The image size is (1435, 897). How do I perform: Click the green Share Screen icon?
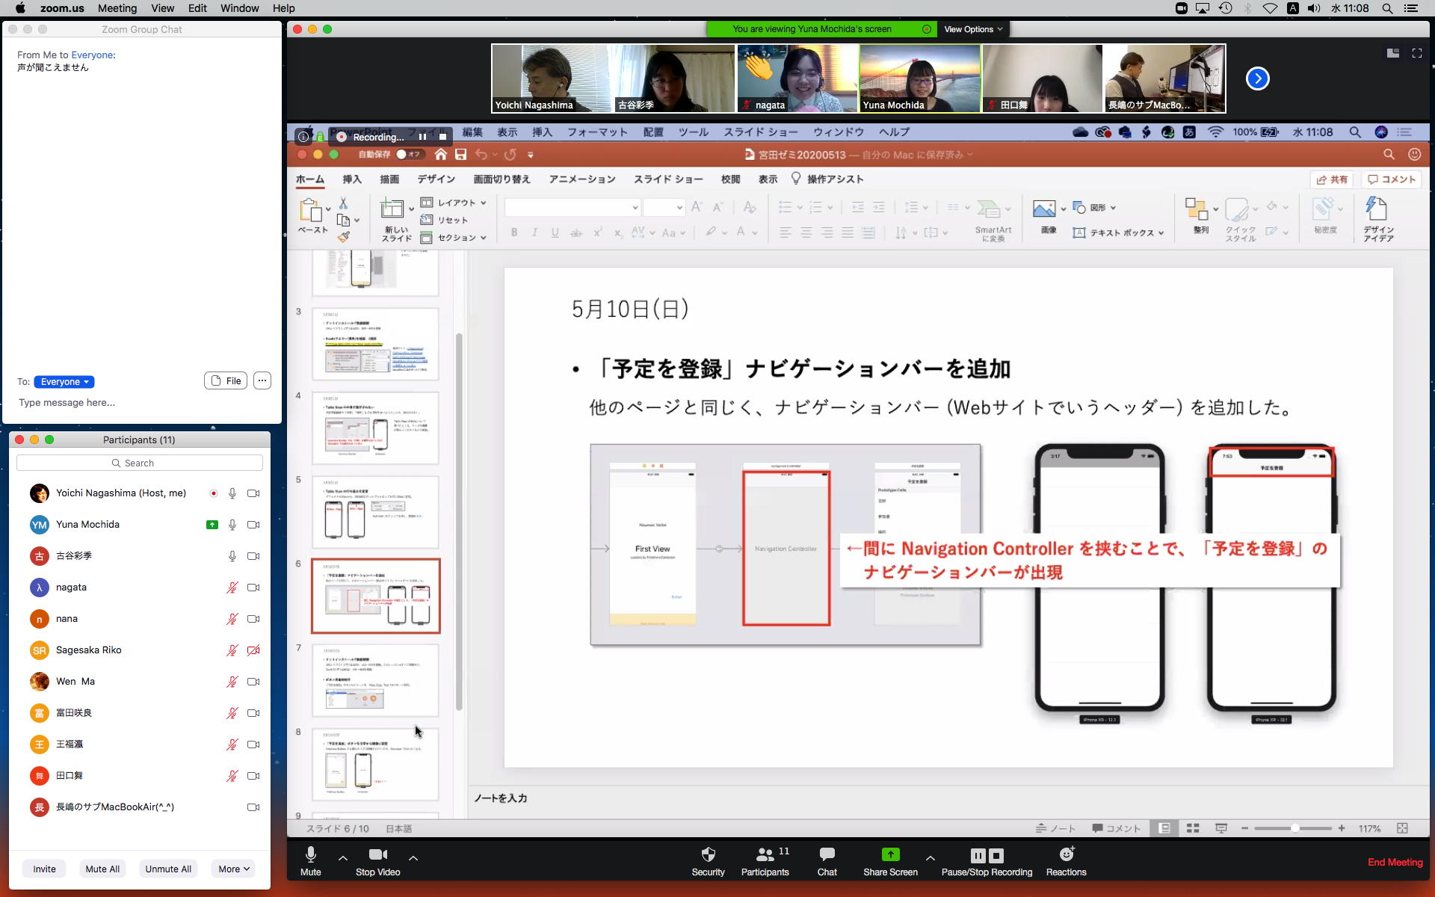tap(890, 854)
